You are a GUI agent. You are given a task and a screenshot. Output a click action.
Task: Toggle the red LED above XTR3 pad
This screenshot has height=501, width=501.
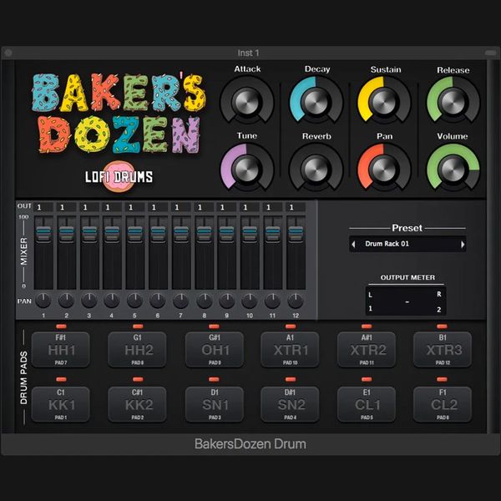pyautogui.click(x=442, y=326)
